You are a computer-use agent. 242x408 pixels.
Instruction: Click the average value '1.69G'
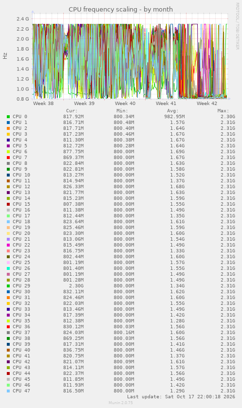pyautogui.click(x=177, y=151)
